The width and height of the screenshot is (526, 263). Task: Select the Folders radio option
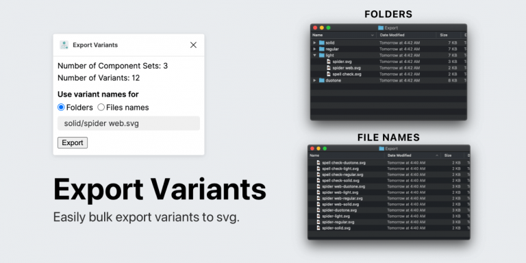(61, 108)
